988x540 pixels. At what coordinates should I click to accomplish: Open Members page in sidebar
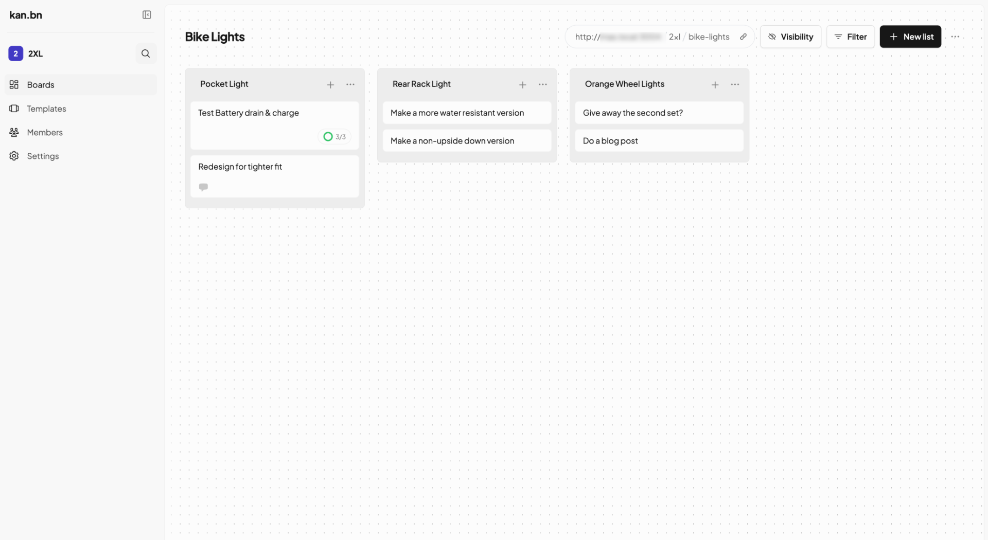click(45, 132)
